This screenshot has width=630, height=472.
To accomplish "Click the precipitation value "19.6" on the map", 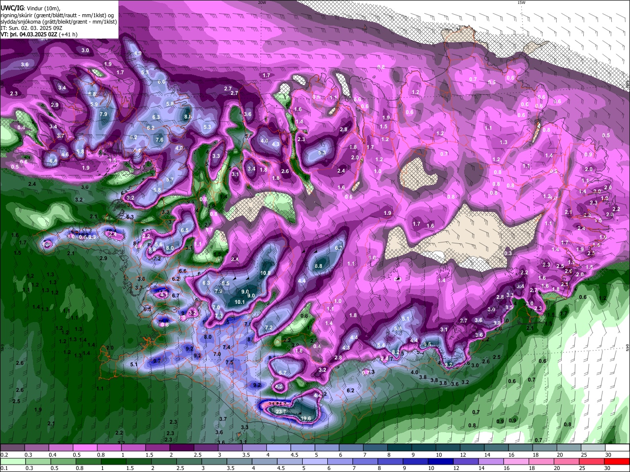I will 306,418.
